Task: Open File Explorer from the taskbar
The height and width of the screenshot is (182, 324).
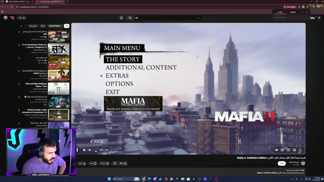Action: (183, 179)
